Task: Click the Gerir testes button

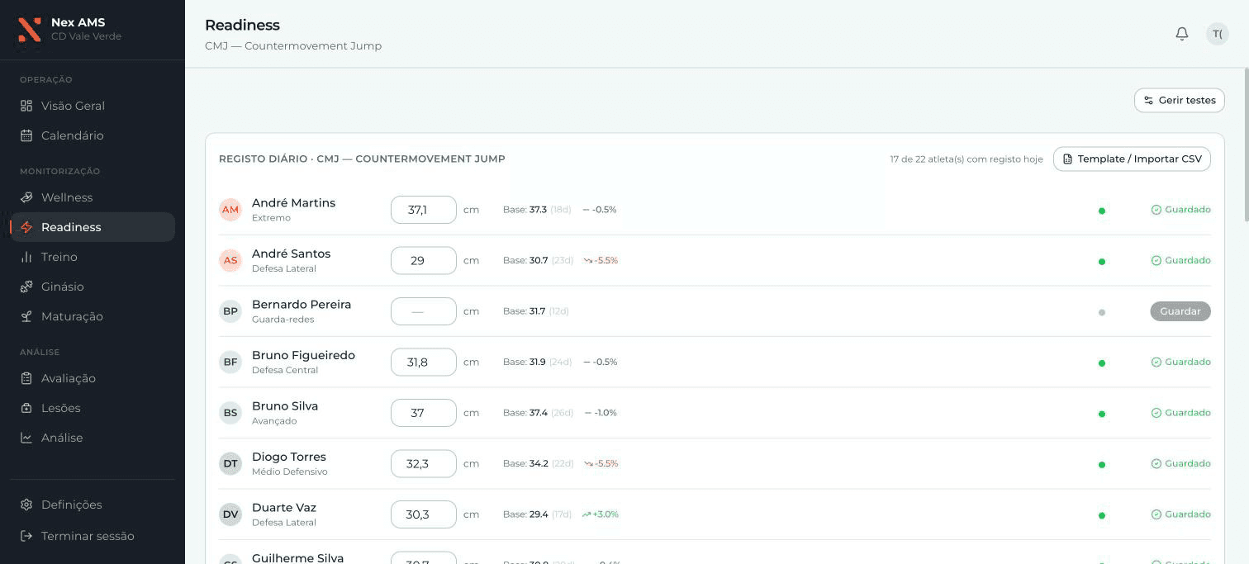Action: pyautogui.click(x=1180, y=100)
